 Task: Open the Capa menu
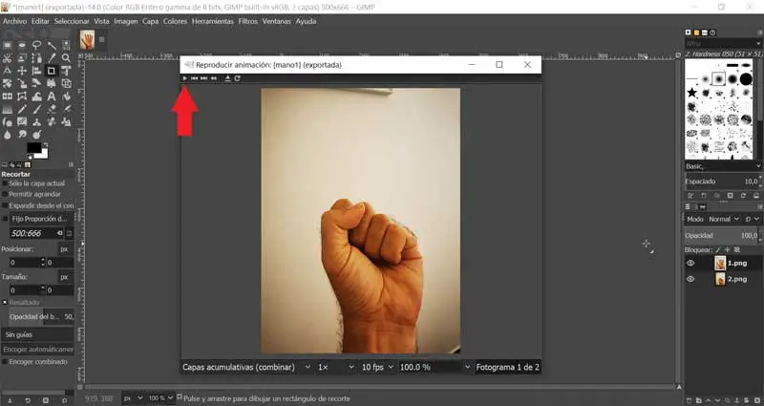click(151, 21)
